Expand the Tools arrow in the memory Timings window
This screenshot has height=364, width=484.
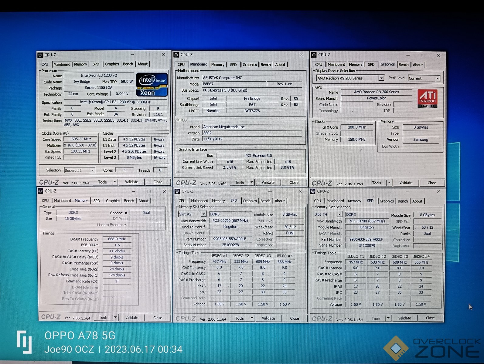point(115,317)
